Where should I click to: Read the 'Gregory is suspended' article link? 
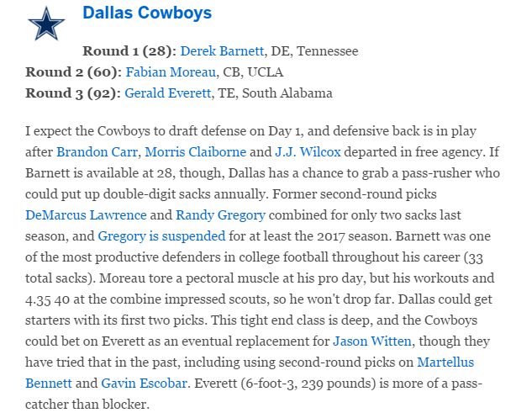(161, 236)
